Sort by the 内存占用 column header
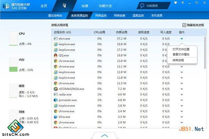 [x=122, y=32]
